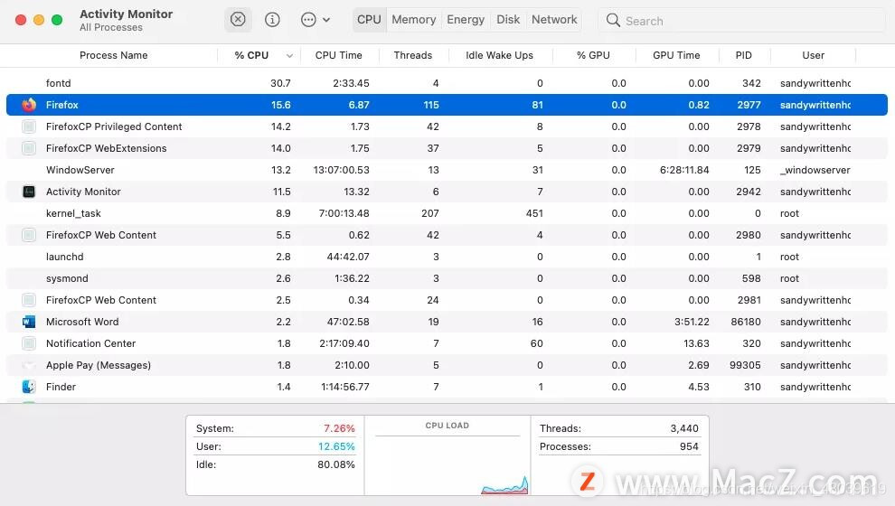Viewport: 895px width, 506px height.
Task: Click the Firefox app icon in selected row
Action: [x=29, y=105]
